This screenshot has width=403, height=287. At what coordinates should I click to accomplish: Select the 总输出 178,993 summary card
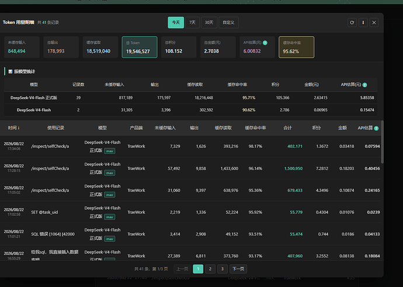(x=61, y=47)
